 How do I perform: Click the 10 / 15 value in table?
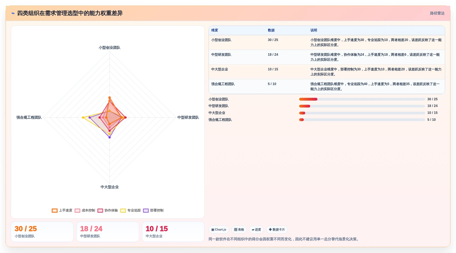coord(273,69)
